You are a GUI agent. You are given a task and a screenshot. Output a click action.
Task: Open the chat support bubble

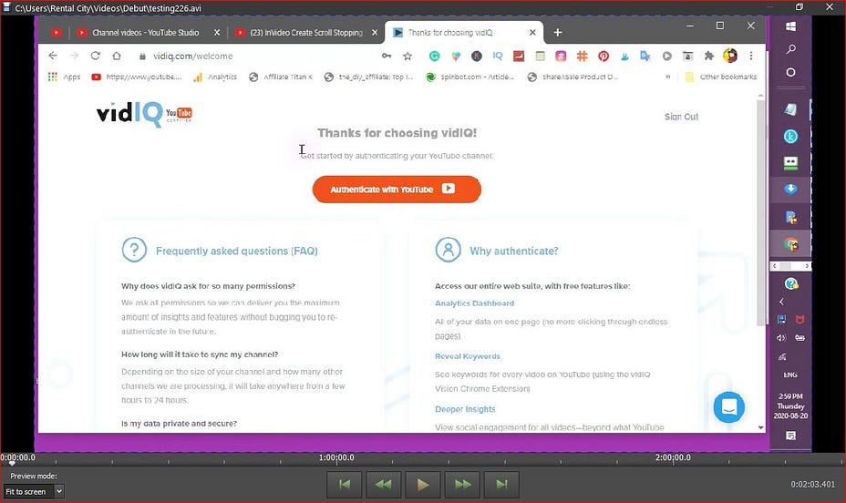point(729,407)
